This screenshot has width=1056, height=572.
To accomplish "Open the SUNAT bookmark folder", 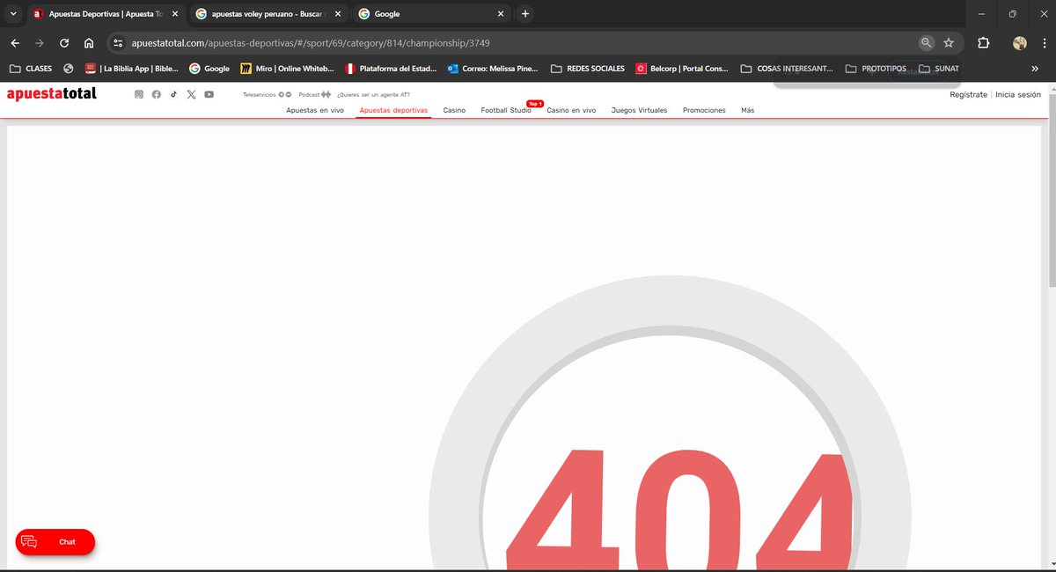I will coord(939,69).
